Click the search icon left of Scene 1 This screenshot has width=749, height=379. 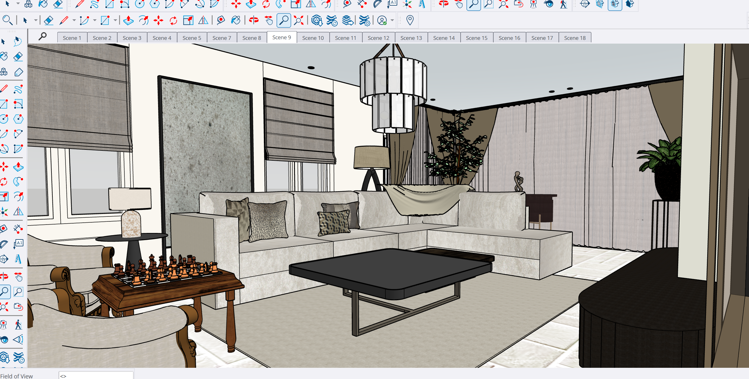43,36
